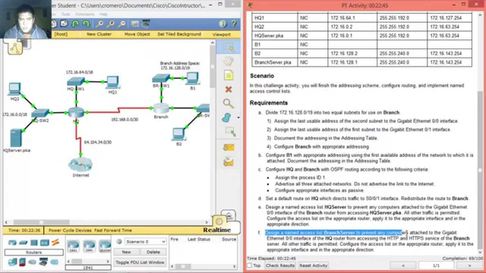Select the End Devices category icon

(12, 261)
